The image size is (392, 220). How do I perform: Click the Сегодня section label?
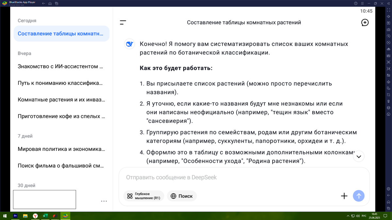click(x=27, y=21)
